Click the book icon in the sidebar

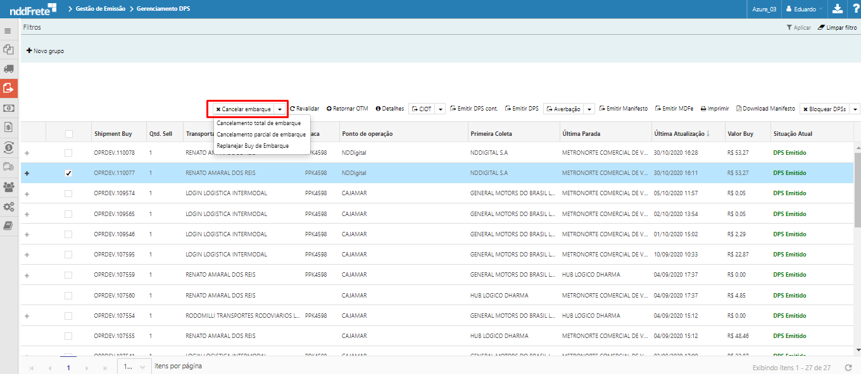[x=9, y=226]
